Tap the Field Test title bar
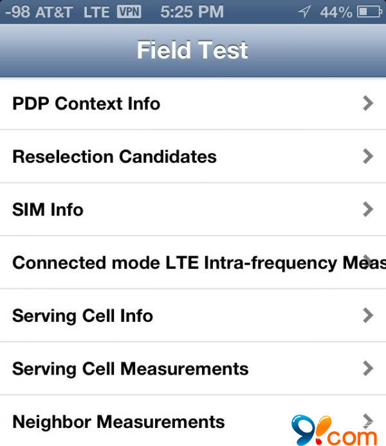Viewport: 386px width, 446px height. (x=192, y=50)
